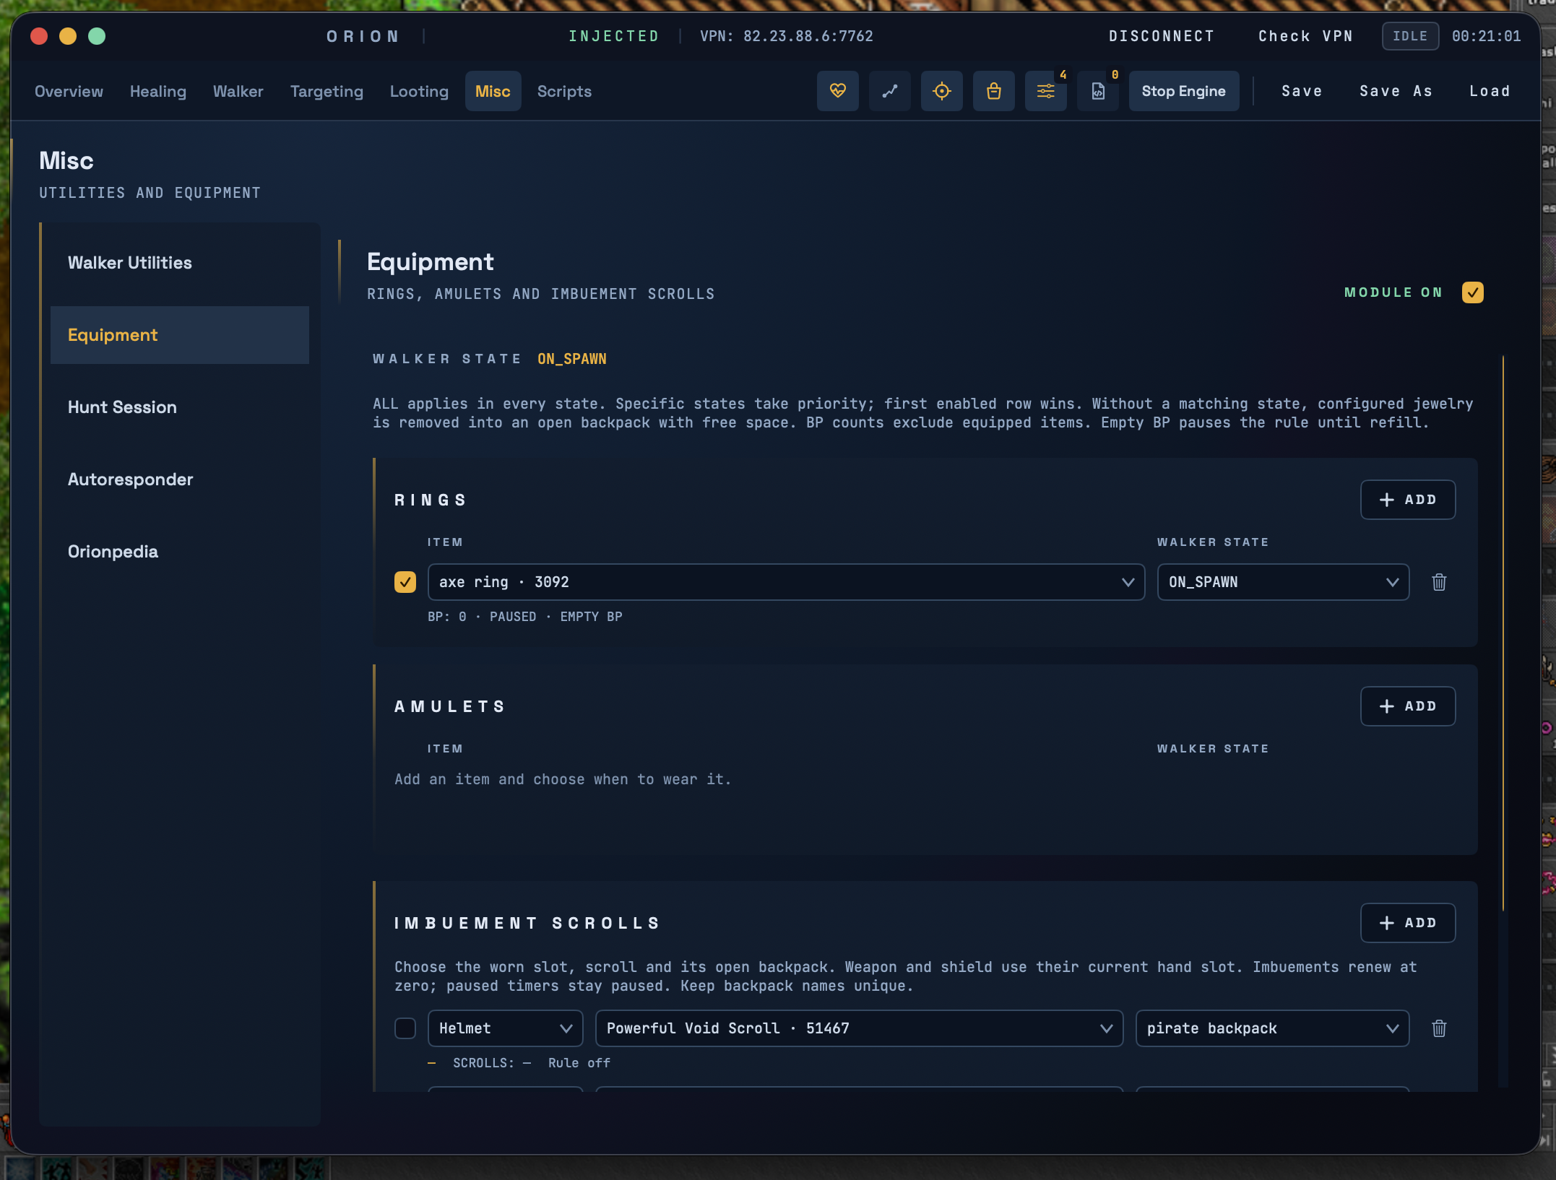1556x1180 pixels.
Task: Click the Save As button
Action: (1396, 91)
